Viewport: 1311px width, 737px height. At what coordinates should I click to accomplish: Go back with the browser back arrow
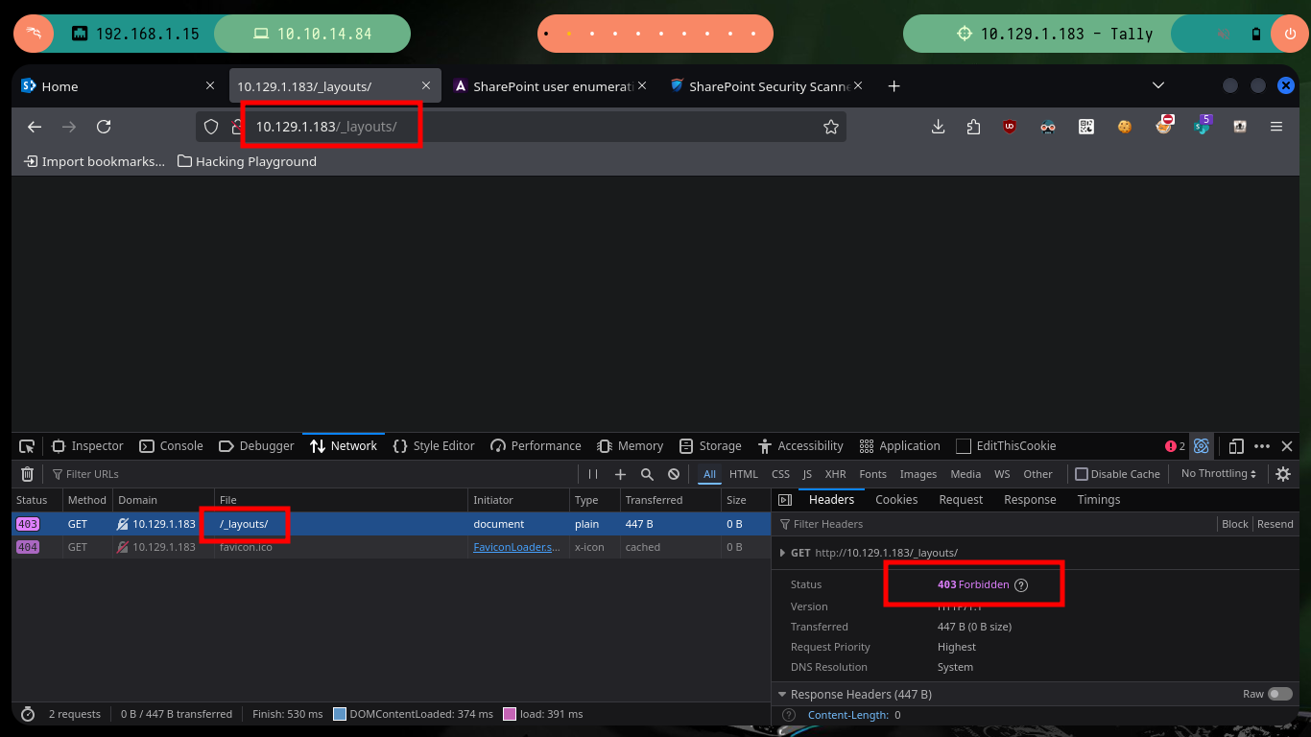[35, 127]
